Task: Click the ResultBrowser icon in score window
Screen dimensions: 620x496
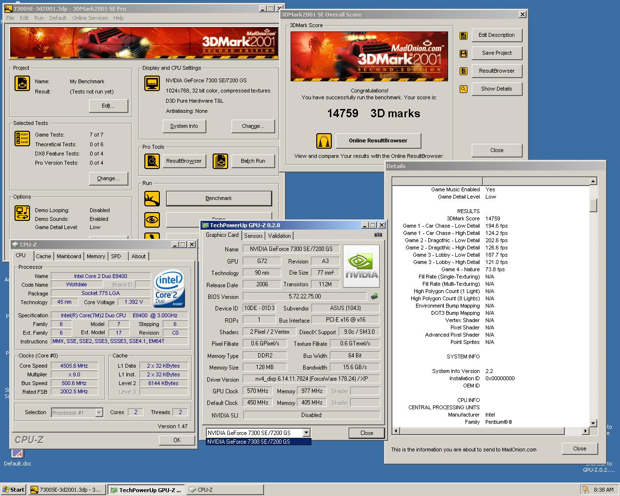Action: [464, 71]
